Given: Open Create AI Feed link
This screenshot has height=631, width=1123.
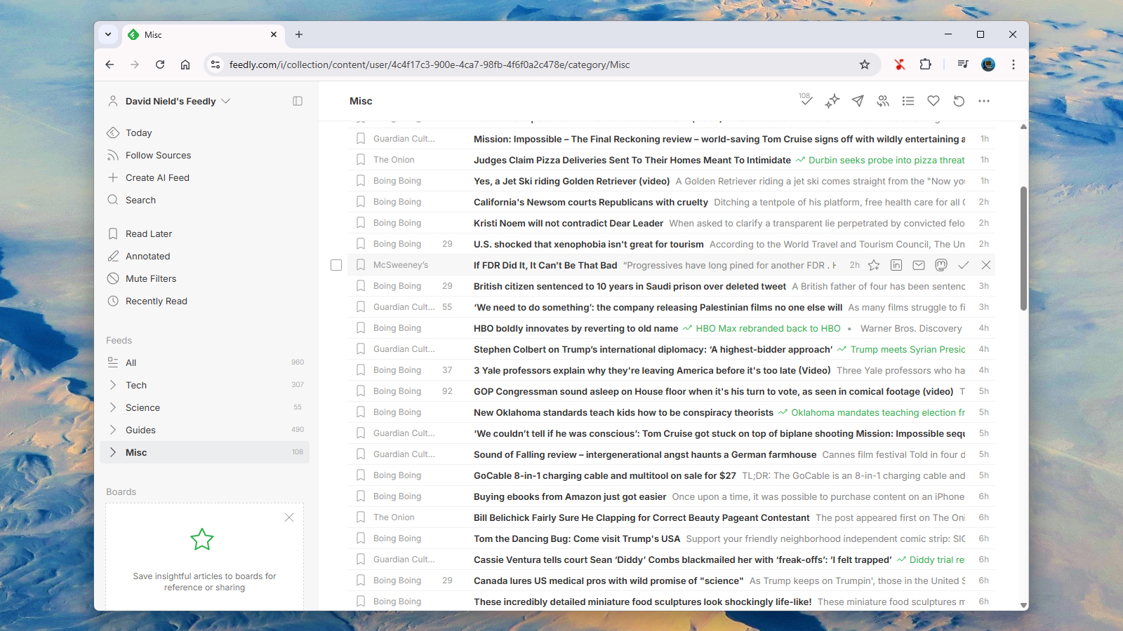Looking at the screenshot, I should coord(157,177).
